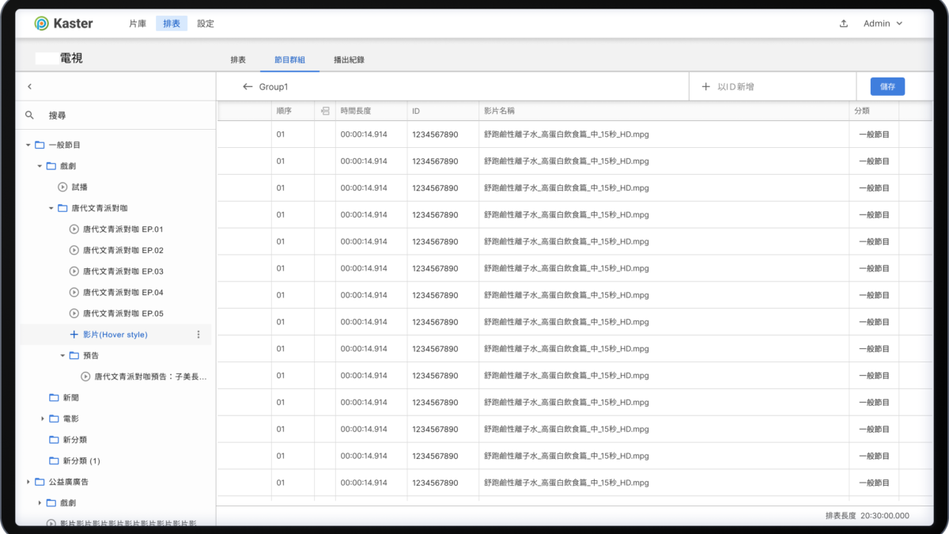Collapse the sidebar with the left chevron
949x534 pixels.
coord(29,86)
